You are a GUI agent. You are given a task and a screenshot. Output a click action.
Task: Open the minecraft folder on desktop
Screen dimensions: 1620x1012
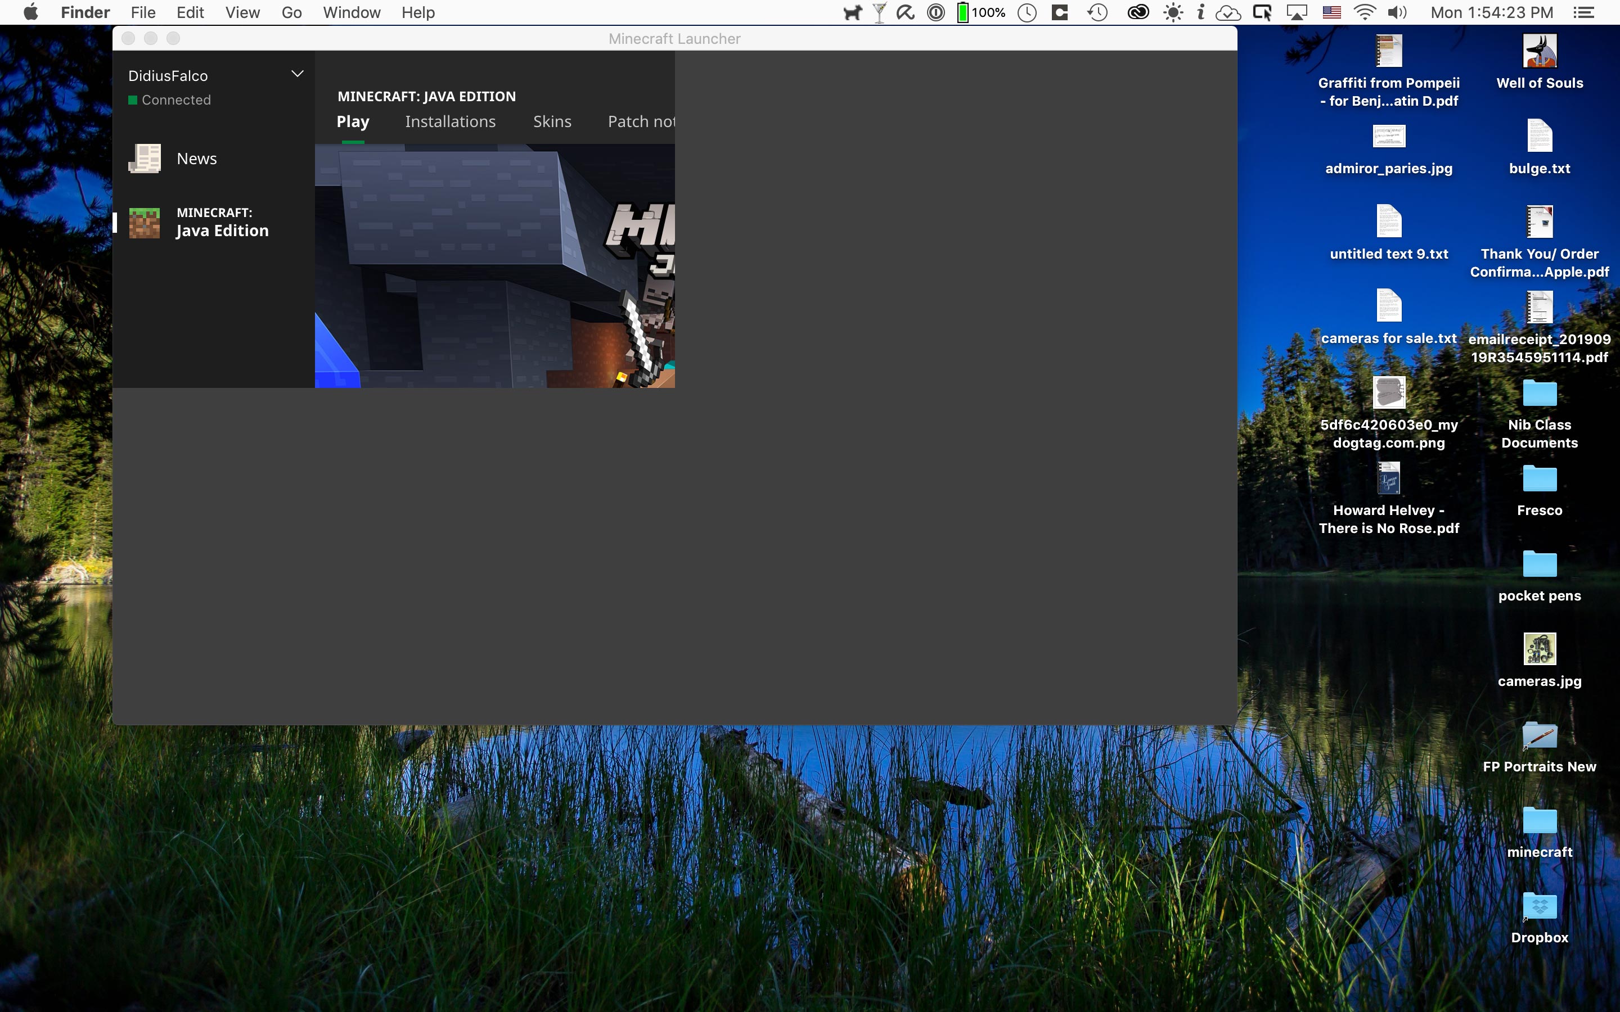pos(1539,821)
